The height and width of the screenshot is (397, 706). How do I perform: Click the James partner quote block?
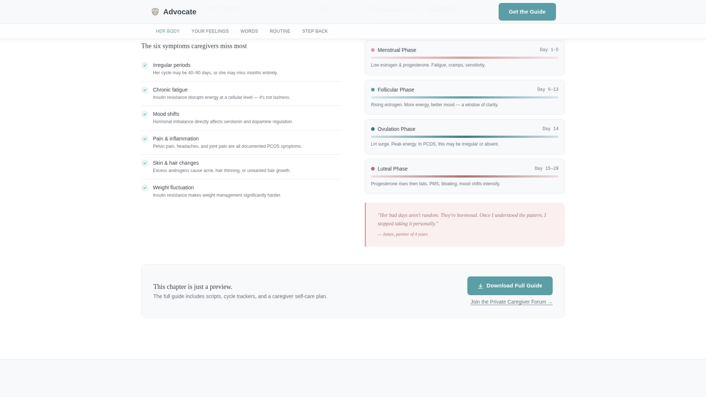464,224
